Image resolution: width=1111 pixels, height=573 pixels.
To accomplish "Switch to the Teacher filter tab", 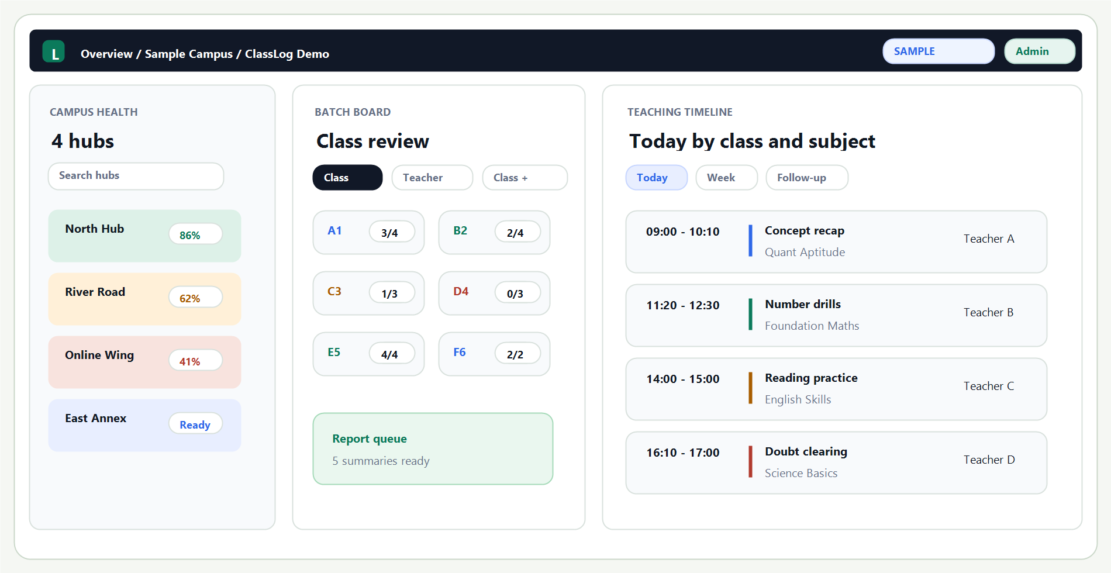I will 432,177.
